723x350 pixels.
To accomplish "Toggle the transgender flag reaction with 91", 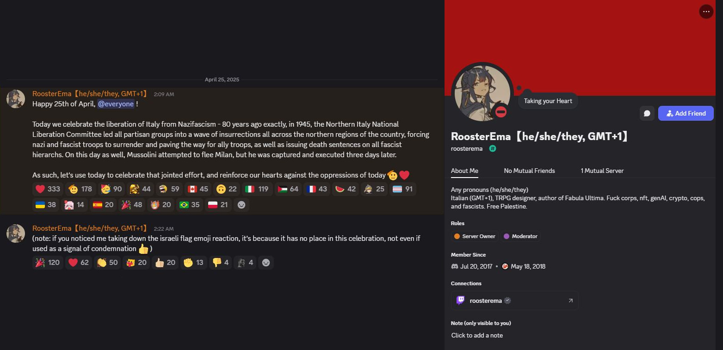I will 402,189.
